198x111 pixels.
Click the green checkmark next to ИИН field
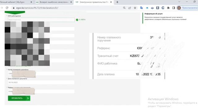77,20
